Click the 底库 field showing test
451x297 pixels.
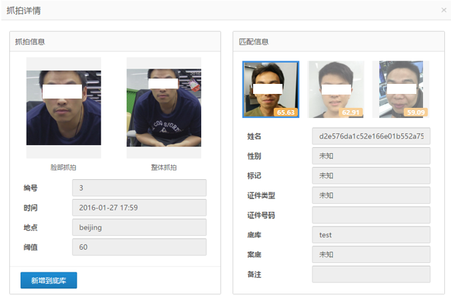pyautogui.click(x=371, y=234)
